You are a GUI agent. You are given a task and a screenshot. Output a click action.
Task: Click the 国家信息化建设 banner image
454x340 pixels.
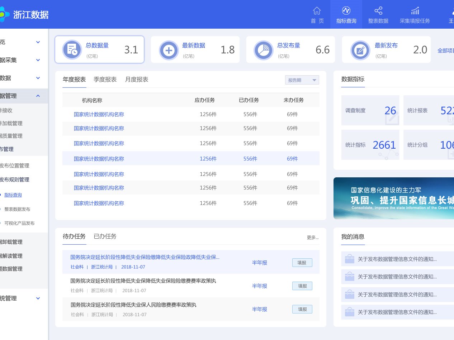pos(394,198)
